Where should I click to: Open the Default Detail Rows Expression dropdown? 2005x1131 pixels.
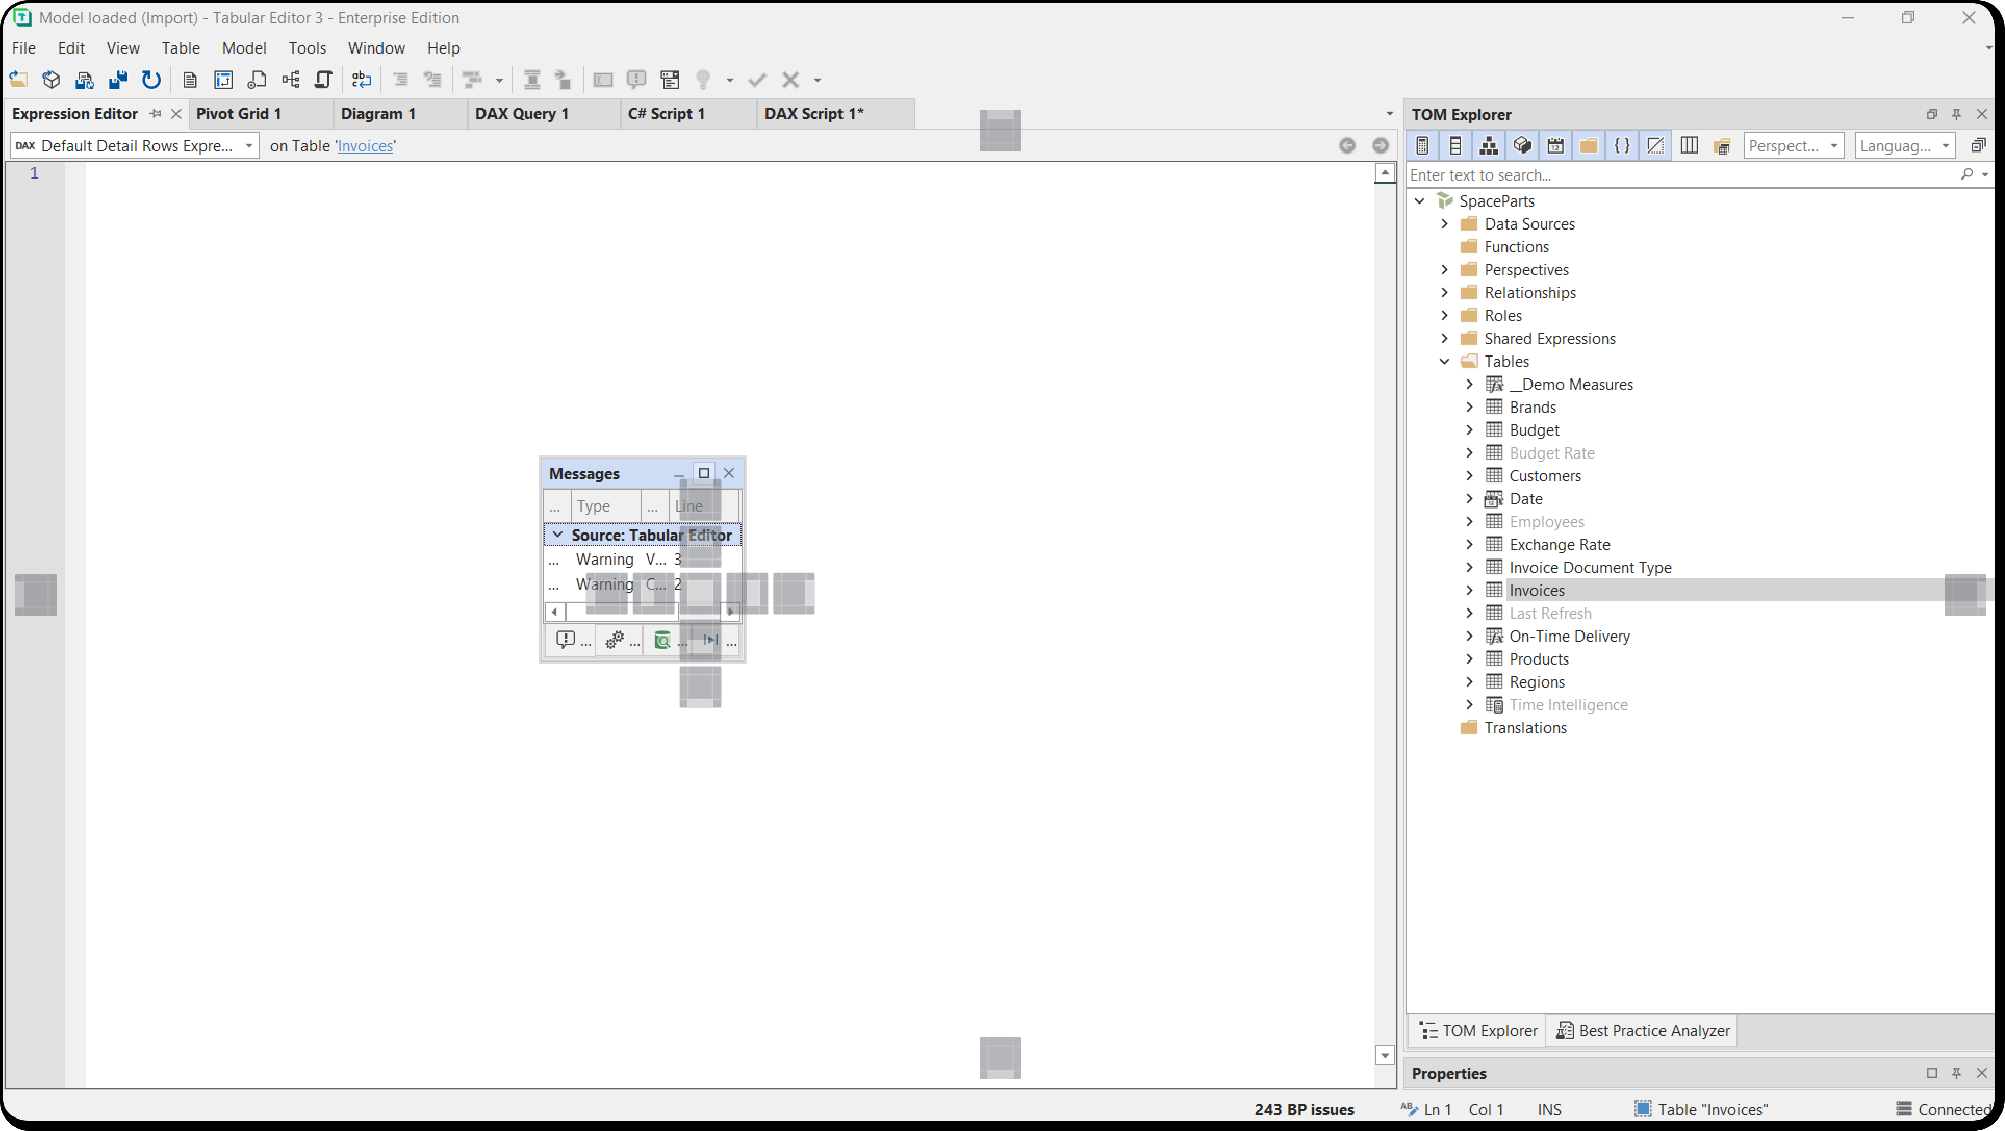249,146
